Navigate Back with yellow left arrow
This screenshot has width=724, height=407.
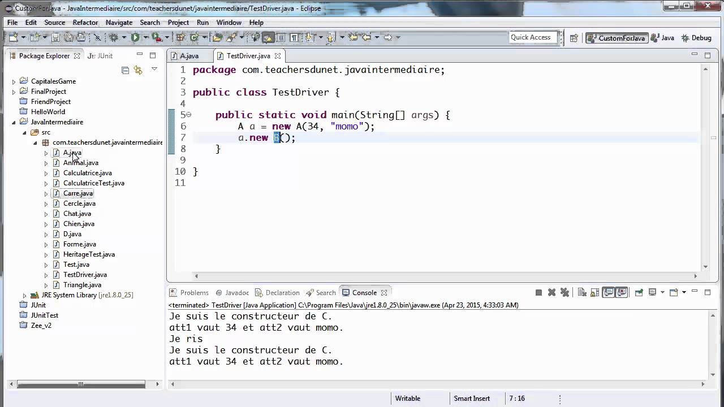367,37
